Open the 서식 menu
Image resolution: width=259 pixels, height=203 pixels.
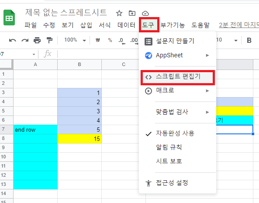tap(105, 25)
